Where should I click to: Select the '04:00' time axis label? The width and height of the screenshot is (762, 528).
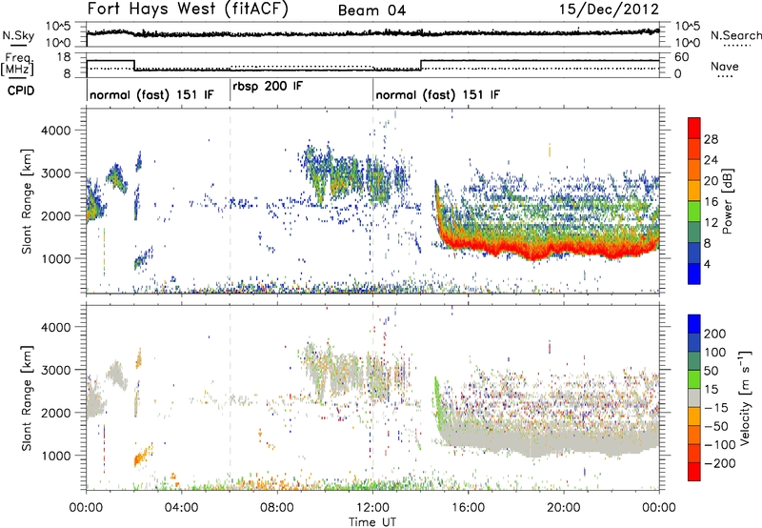coord(181,508)
